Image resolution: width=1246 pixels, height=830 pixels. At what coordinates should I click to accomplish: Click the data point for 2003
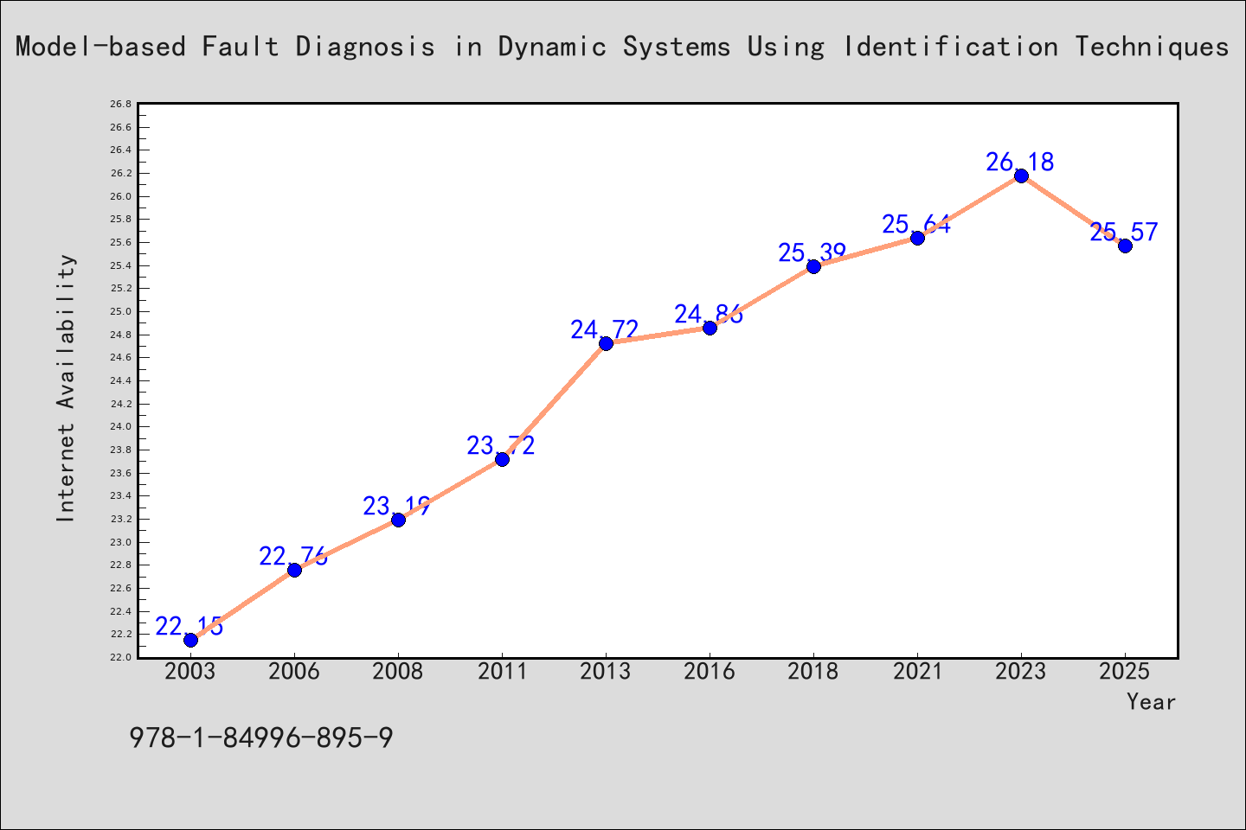[x=190, y=640]
